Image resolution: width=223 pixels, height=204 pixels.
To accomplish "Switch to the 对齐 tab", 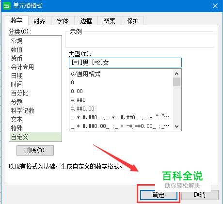I will (40, 21).
